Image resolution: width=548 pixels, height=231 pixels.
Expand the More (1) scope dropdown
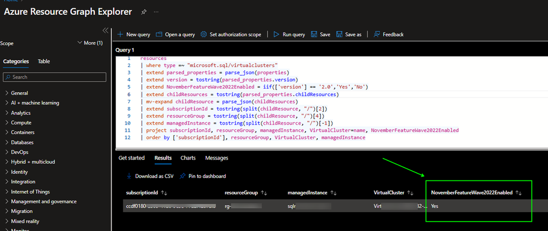click(90, 43)
